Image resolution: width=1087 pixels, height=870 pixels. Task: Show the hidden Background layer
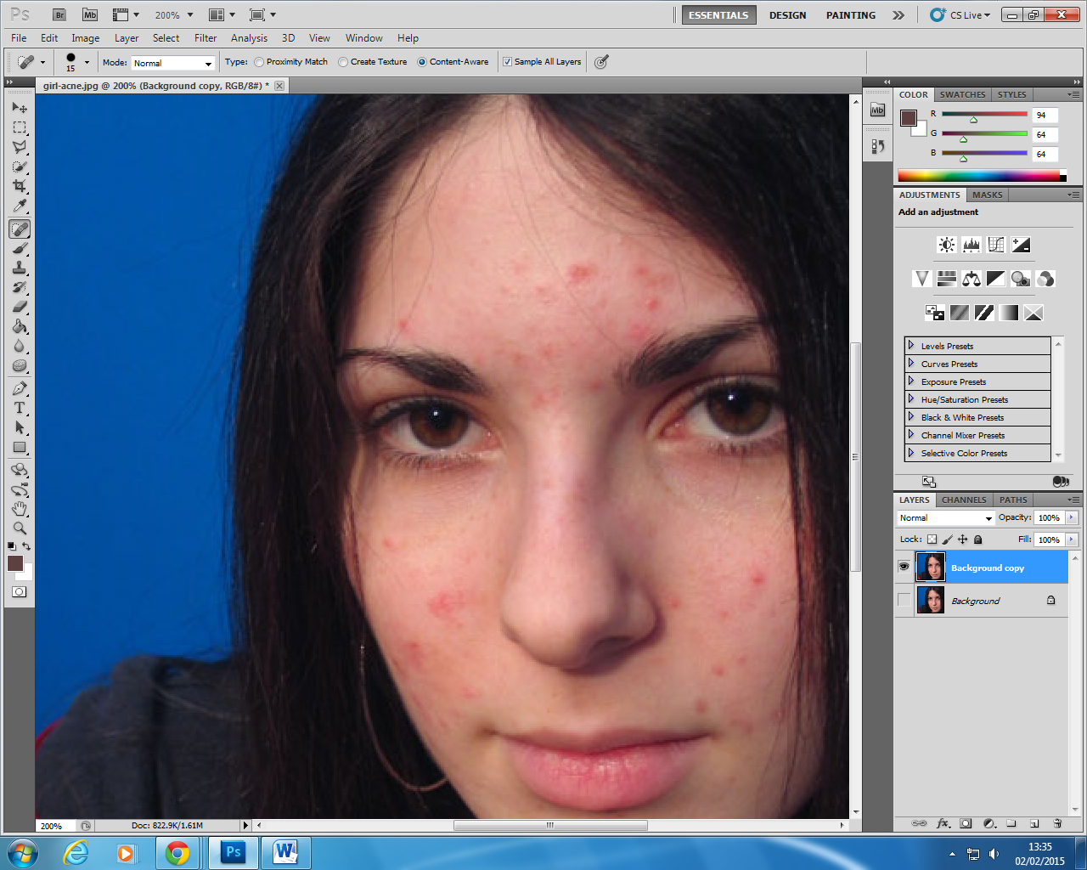[x=904, y=601]
